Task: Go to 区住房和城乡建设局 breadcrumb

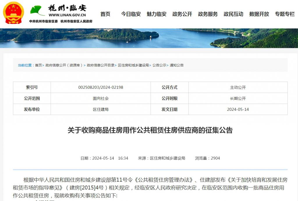Action: click(x=133, y=65)
